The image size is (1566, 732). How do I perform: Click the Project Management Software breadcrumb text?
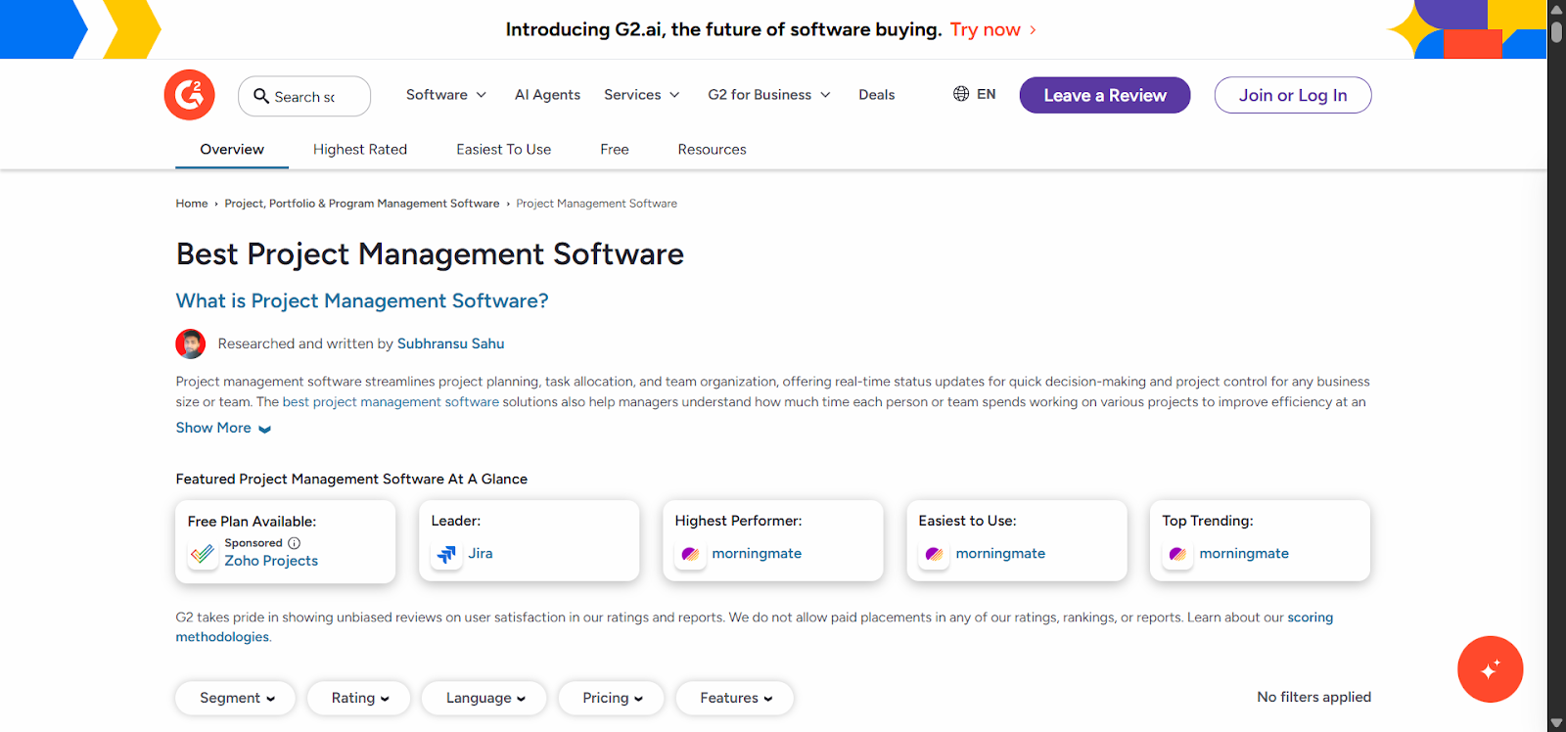pos(596,204)
